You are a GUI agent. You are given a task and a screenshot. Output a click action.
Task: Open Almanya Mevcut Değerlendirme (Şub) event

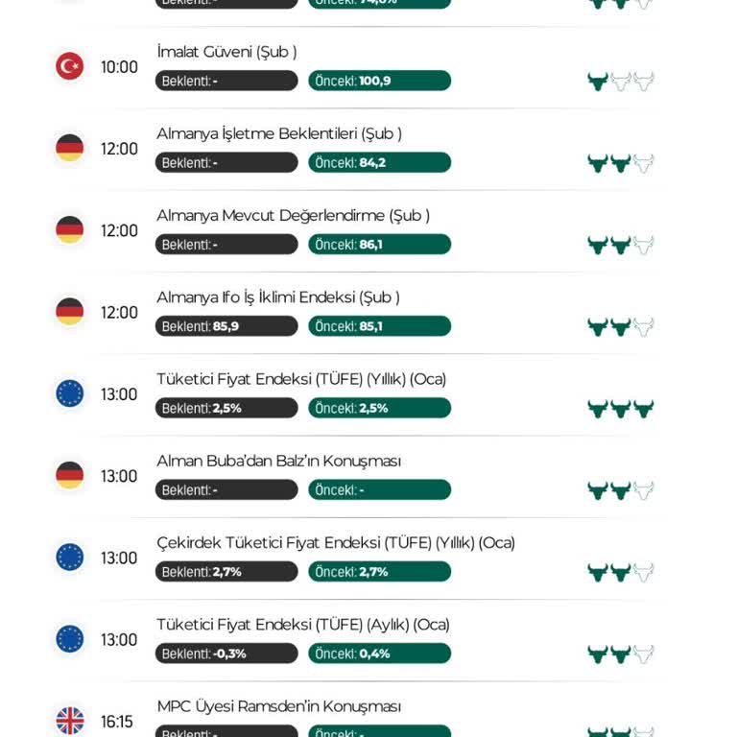click(293, 215)
